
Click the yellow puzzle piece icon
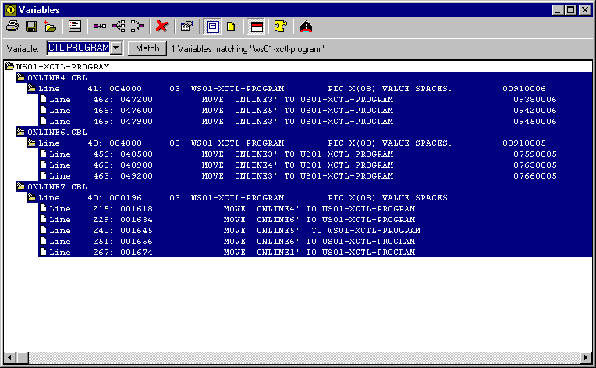280,26
